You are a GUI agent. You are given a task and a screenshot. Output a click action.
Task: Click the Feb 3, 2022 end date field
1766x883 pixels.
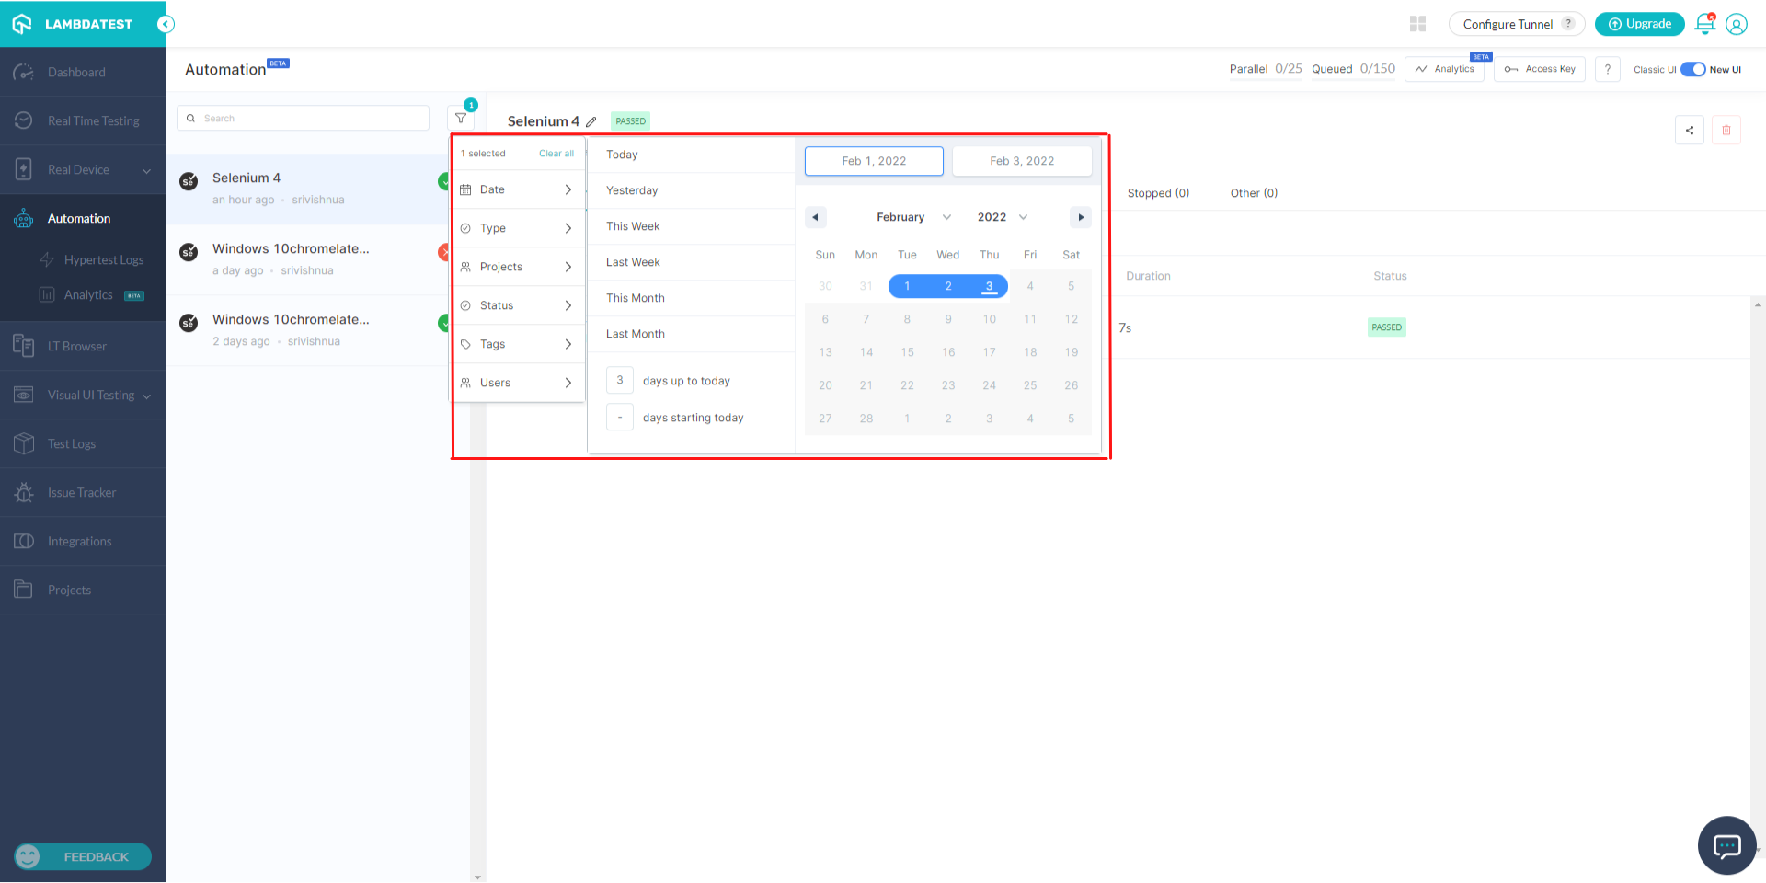click(1022, 161)
